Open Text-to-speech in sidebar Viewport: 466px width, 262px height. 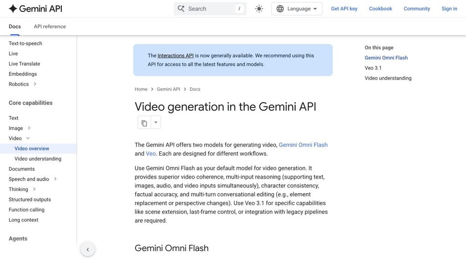click(x=25, y=43)
